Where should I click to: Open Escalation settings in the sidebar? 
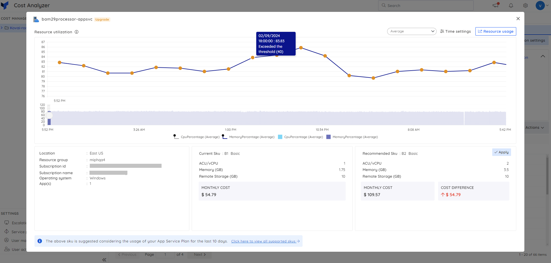(16, 223)
